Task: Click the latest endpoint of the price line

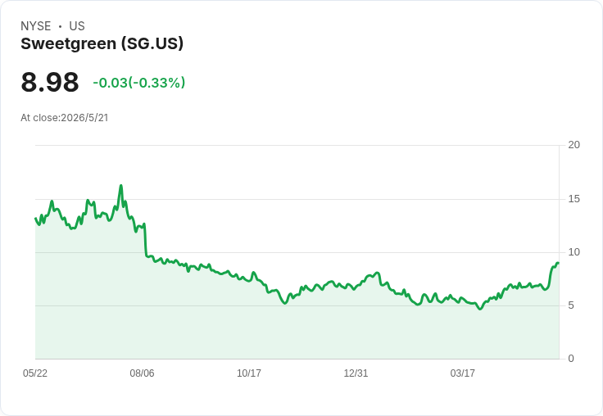Action: 558,263
